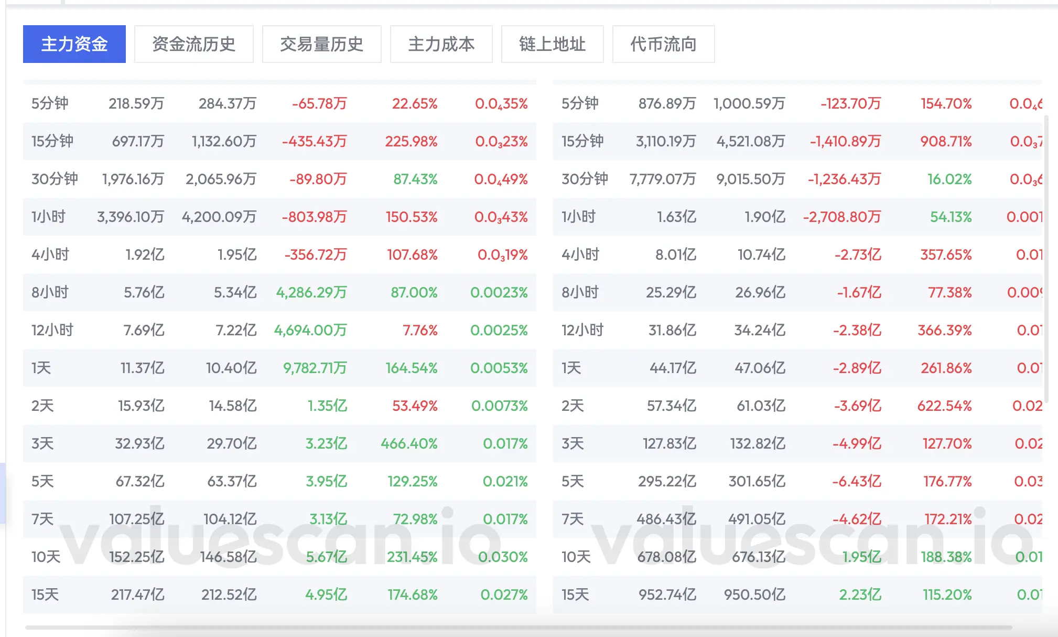
Task: Click the 4,286.29万 value in the 8小时 row
Action: [311, 292]
